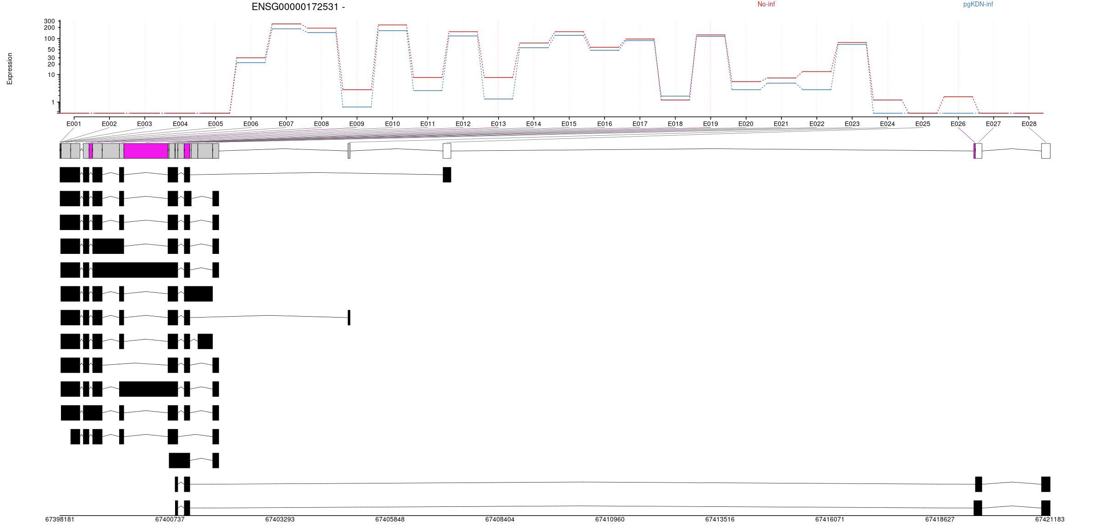Click the thin exon ending the seventh transcript

349,318
